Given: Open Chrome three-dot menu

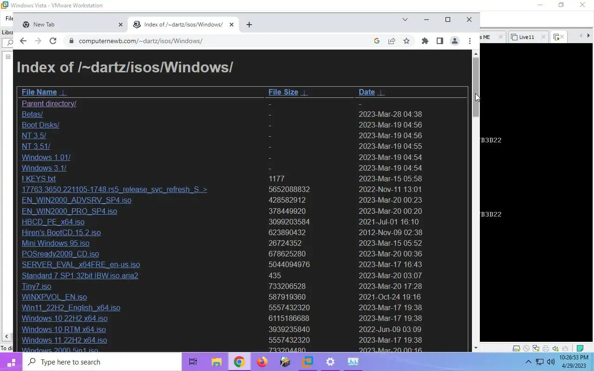Looking at the screenshot, I should tap(470, 41).
